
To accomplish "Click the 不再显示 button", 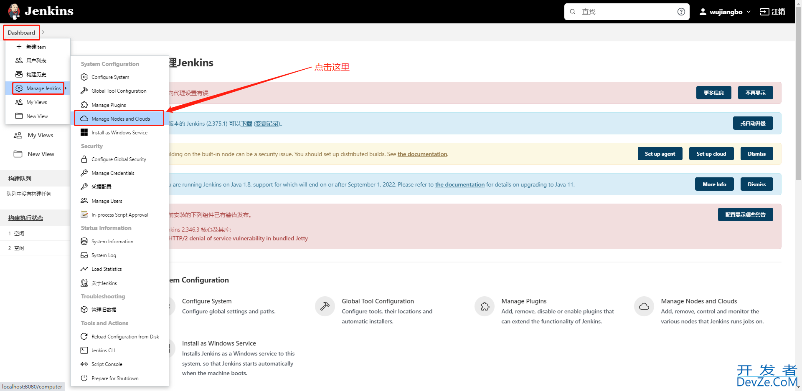I will tap(755, 93).
